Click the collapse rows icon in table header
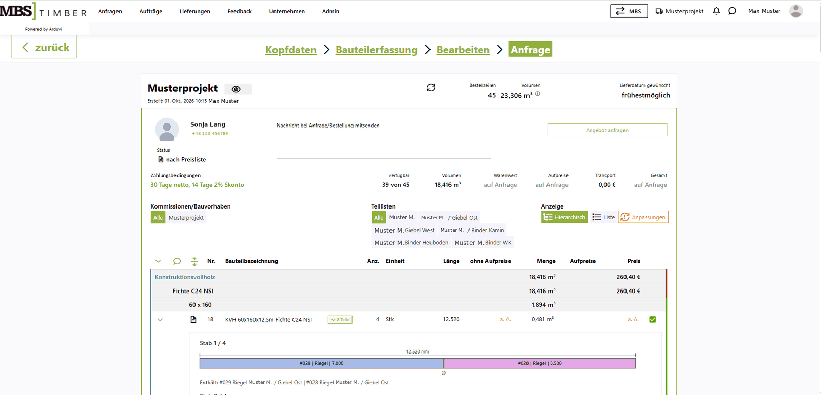Screen dimensions: 821x395 coord(194,261)
